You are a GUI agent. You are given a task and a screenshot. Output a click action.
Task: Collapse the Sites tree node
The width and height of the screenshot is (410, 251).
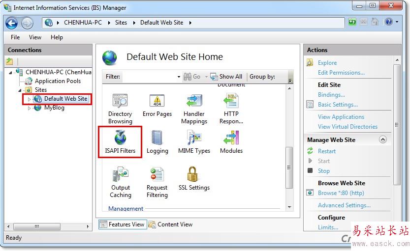pyautogui.click(x=20, y=90)
